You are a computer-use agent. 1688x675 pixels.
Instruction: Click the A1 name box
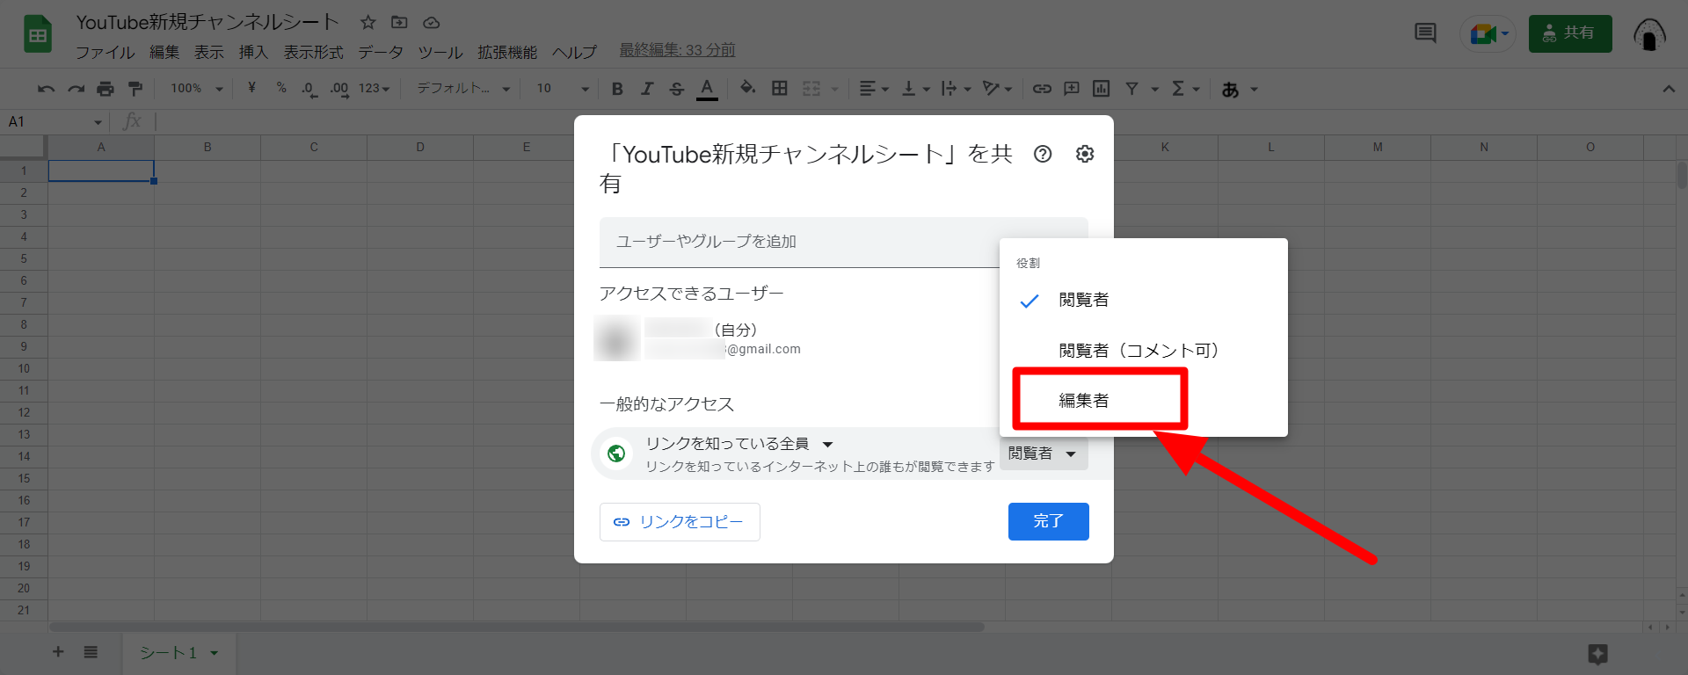(x=55, y=121)
